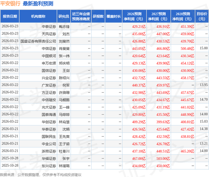Click the 13.21 target price value
Image resolution: width=209 pixels, height=177 pixels.
(204, 143)
